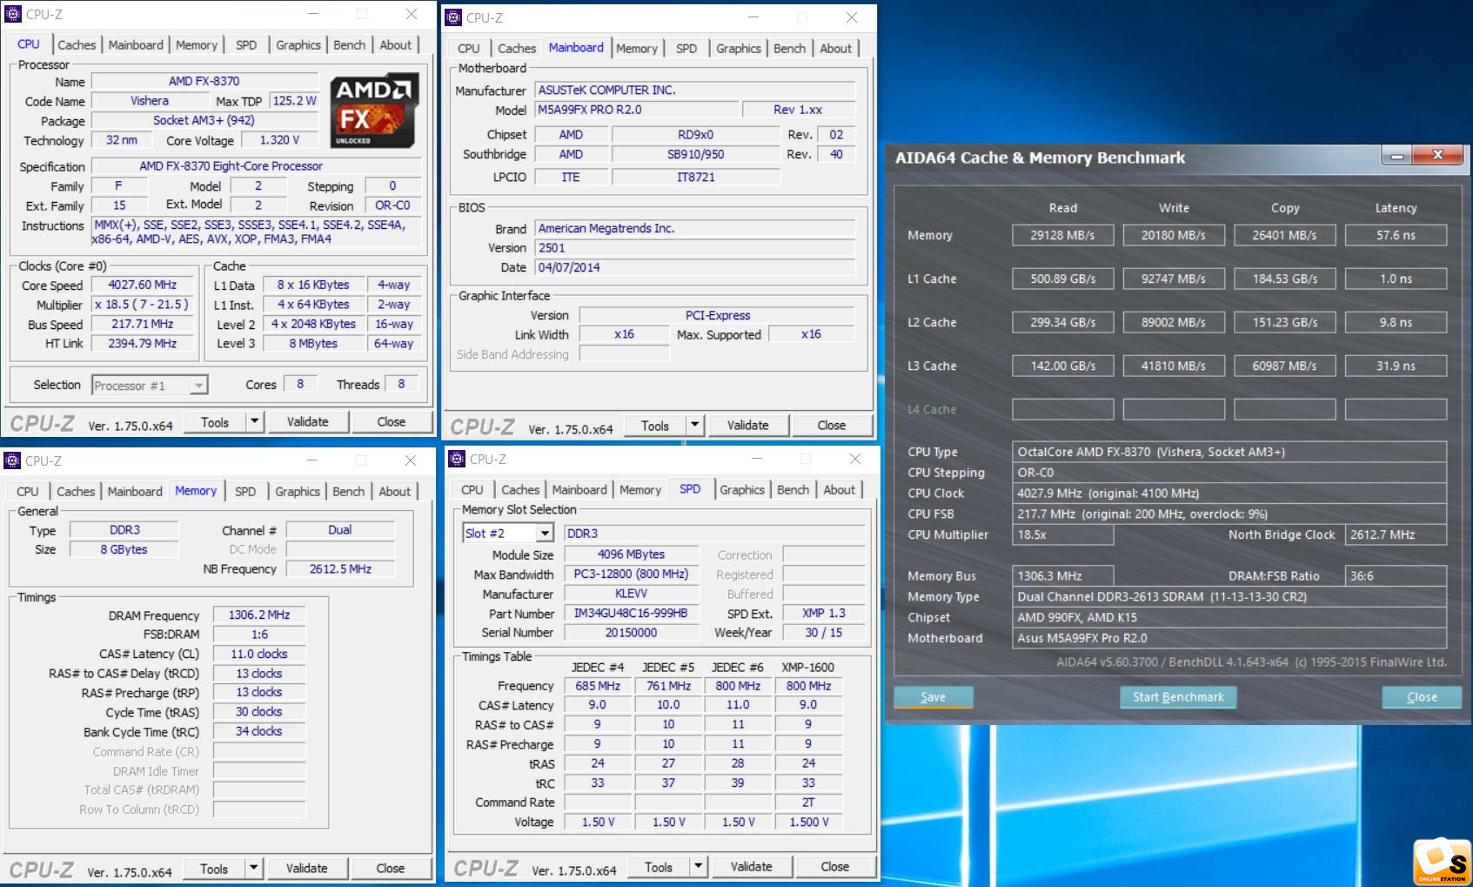This screenshot has width=1473, height=887.
Task: Click the Multiplier value x 18.5
Action: point(142,304)
